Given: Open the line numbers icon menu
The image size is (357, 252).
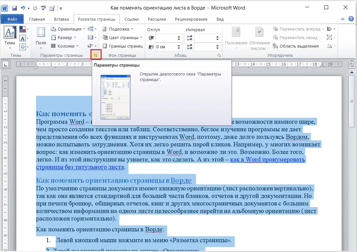Looking at the screenshot, I should pos(92,38).
